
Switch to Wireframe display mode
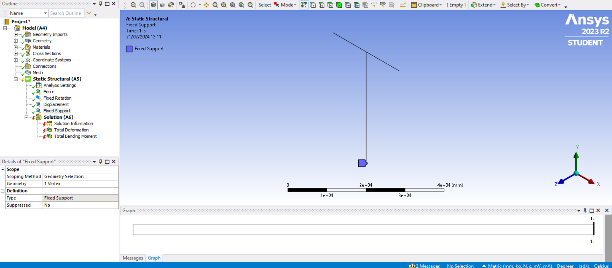(171, 5)
